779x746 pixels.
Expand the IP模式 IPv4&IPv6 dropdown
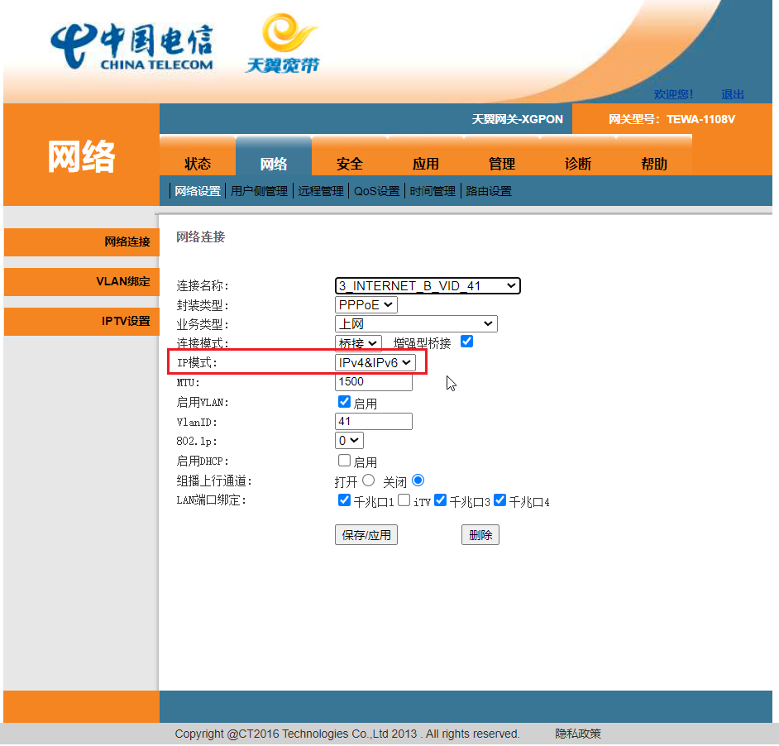click(x=375, y=363)
